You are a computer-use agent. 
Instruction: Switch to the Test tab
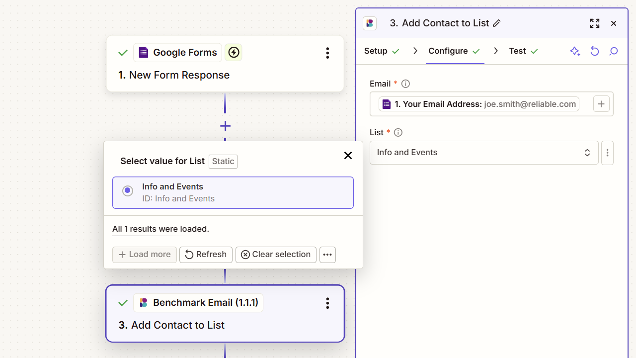(523, 51)
